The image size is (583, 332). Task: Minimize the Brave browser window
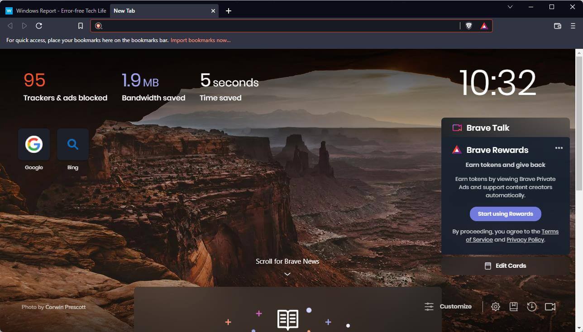(530, 7)
